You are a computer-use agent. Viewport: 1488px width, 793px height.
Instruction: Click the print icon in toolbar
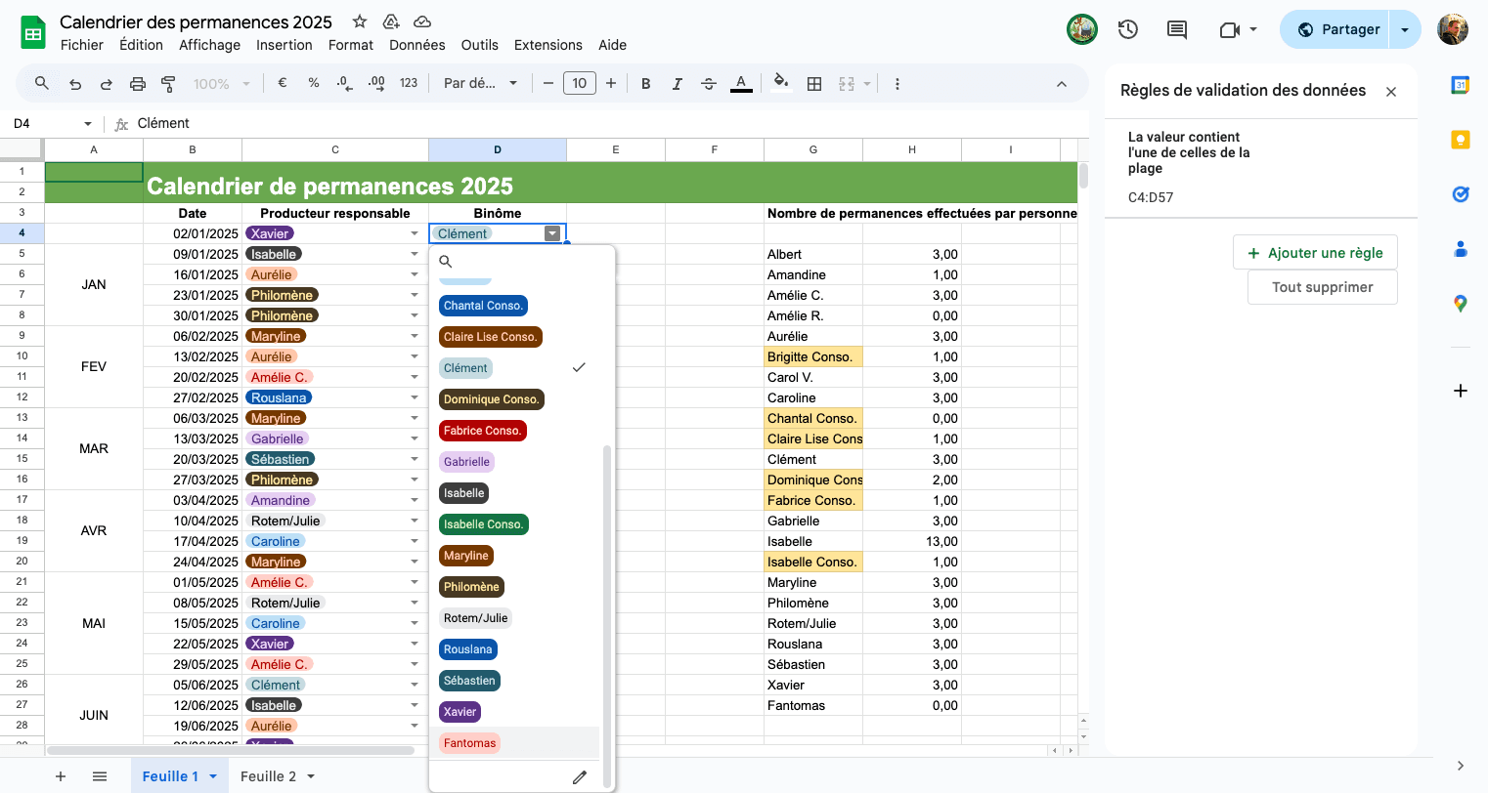(138, 84)
